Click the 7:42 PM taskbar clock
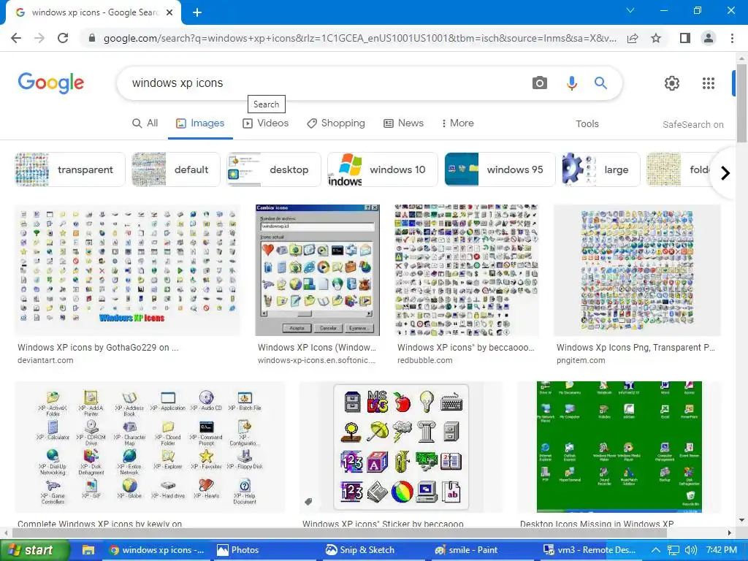 pyautogui.click(x=721, y=550)
